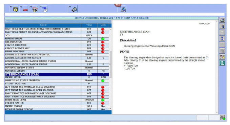This screenshot has height=125, width=230.
Task: Click the signal list scrollbar down arrow
Action: (x=110, y=109)
